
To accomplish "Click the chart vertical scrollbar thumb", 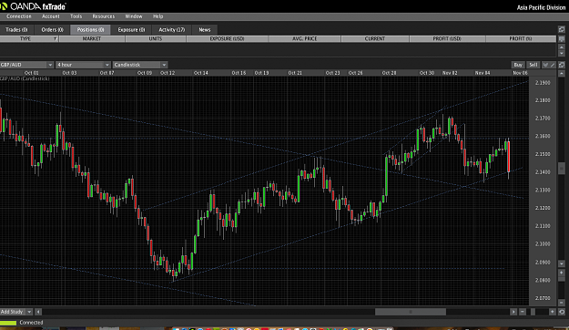I will (x=562, y=168).
